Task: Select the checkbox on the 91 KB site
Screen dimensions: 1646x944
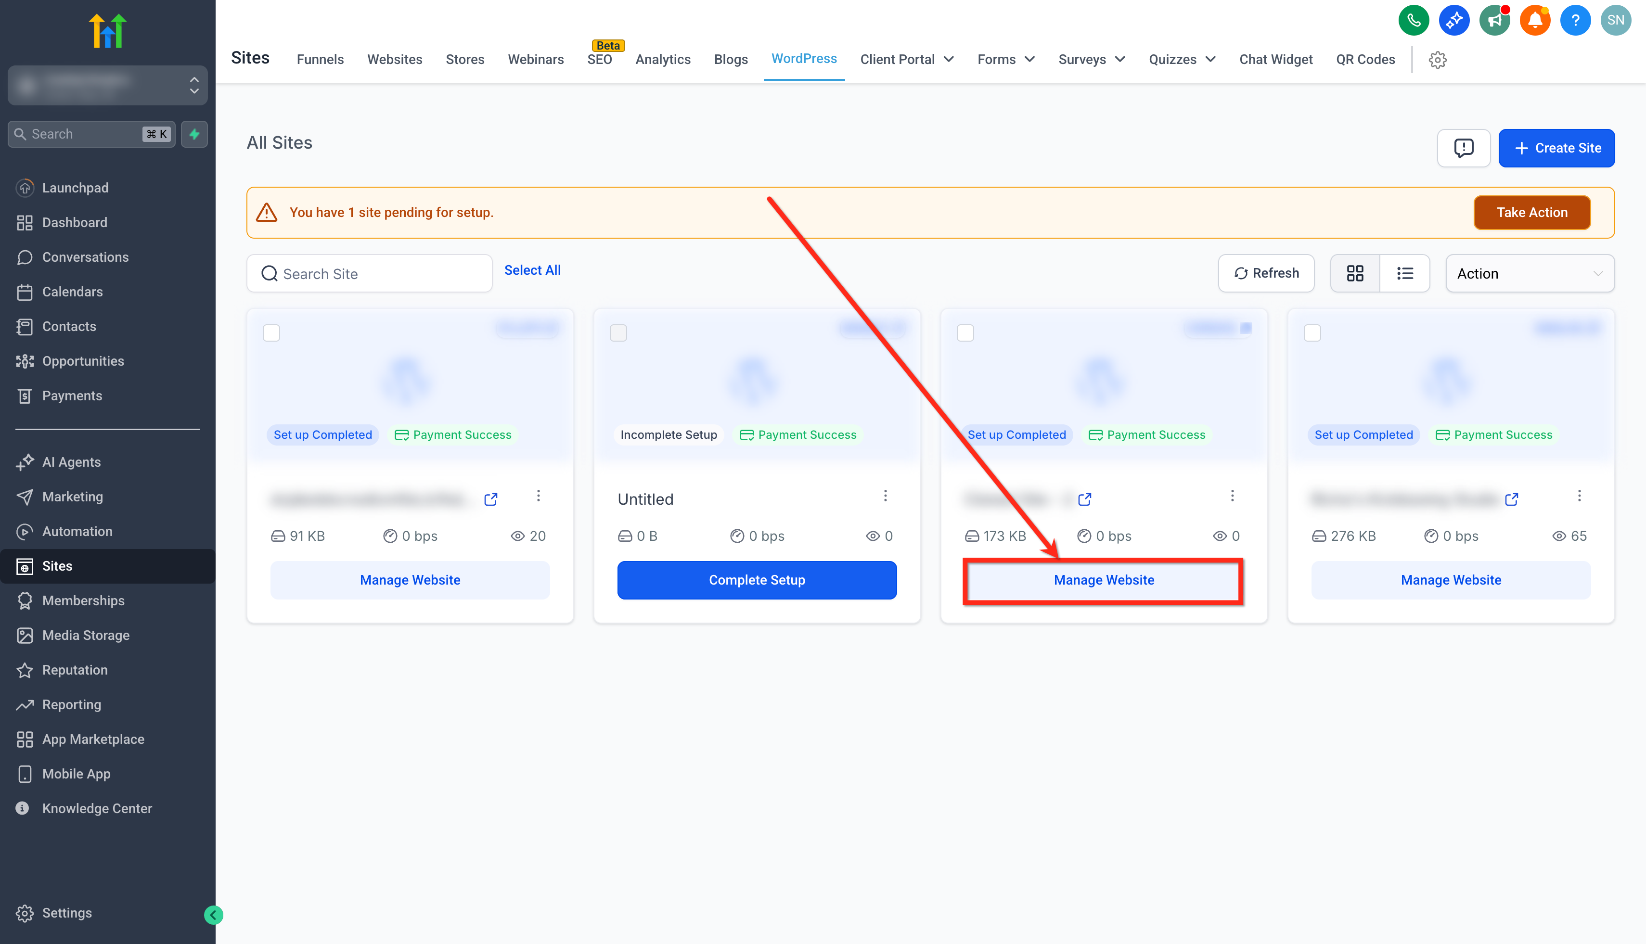Action: coord(271,333)
